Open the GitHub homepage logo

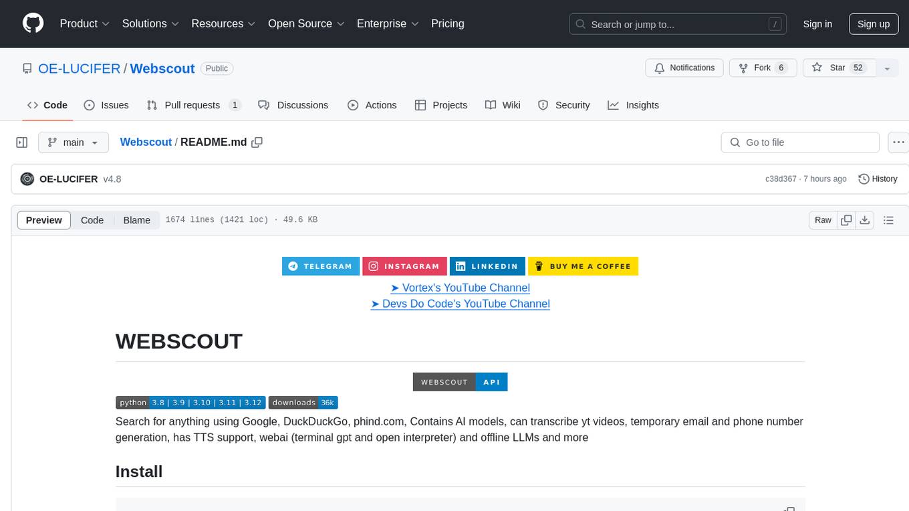click(x=33, y=23)
